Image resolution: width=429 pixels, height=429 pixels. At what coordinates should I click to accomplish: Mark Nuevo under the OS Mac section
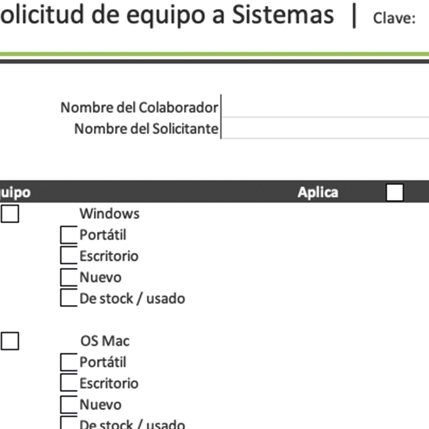click(69, 405)
